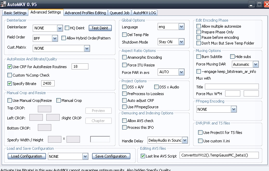Enable Custom %Comp Check
269x171 pixels.
tap(9, 75)
